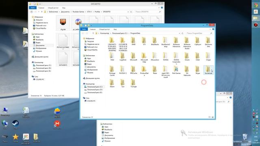Open the AMD folder in ProgramData

pos(134,41)
